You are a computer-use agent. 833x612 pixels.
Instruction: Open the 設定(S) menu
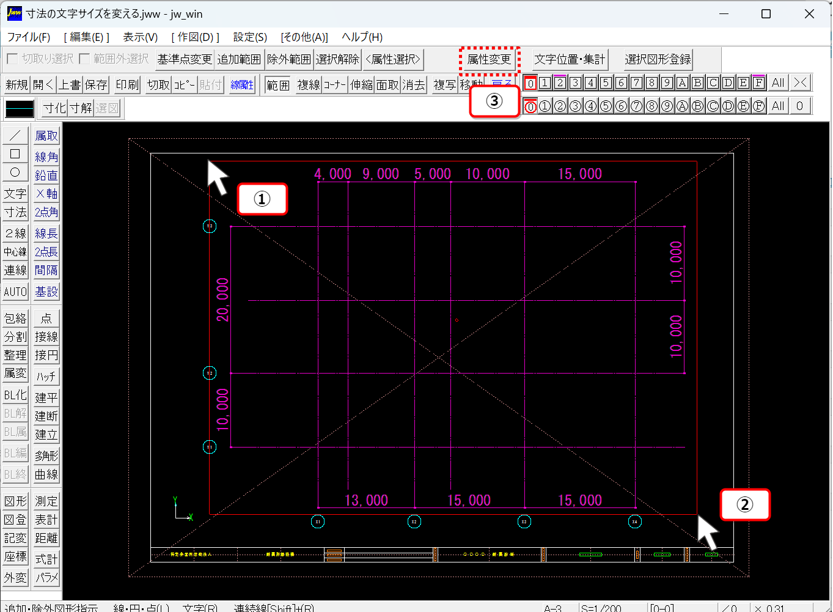pos(250,37)
